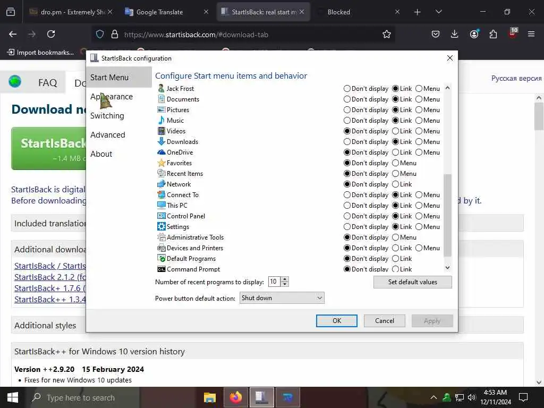Open the About configuration section
This screenshot has height=408, width=544.
pyautogui.click(x=118, y=154)
